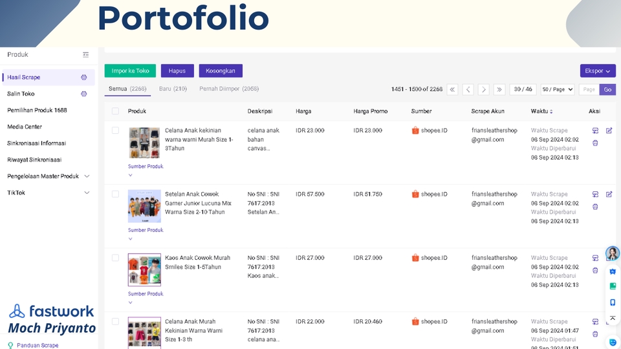This screenshot has height=349, width=621.
Task: Open Sumber Produk link for Setelan Anak Cowok
Action: [146, 230]
